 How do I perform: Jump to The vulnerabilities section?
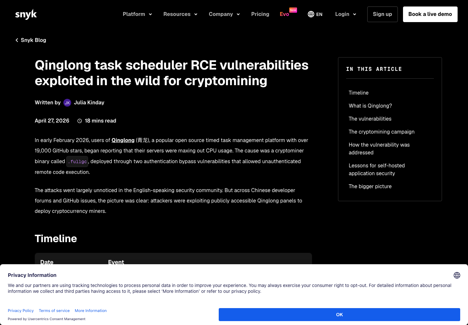370,119
